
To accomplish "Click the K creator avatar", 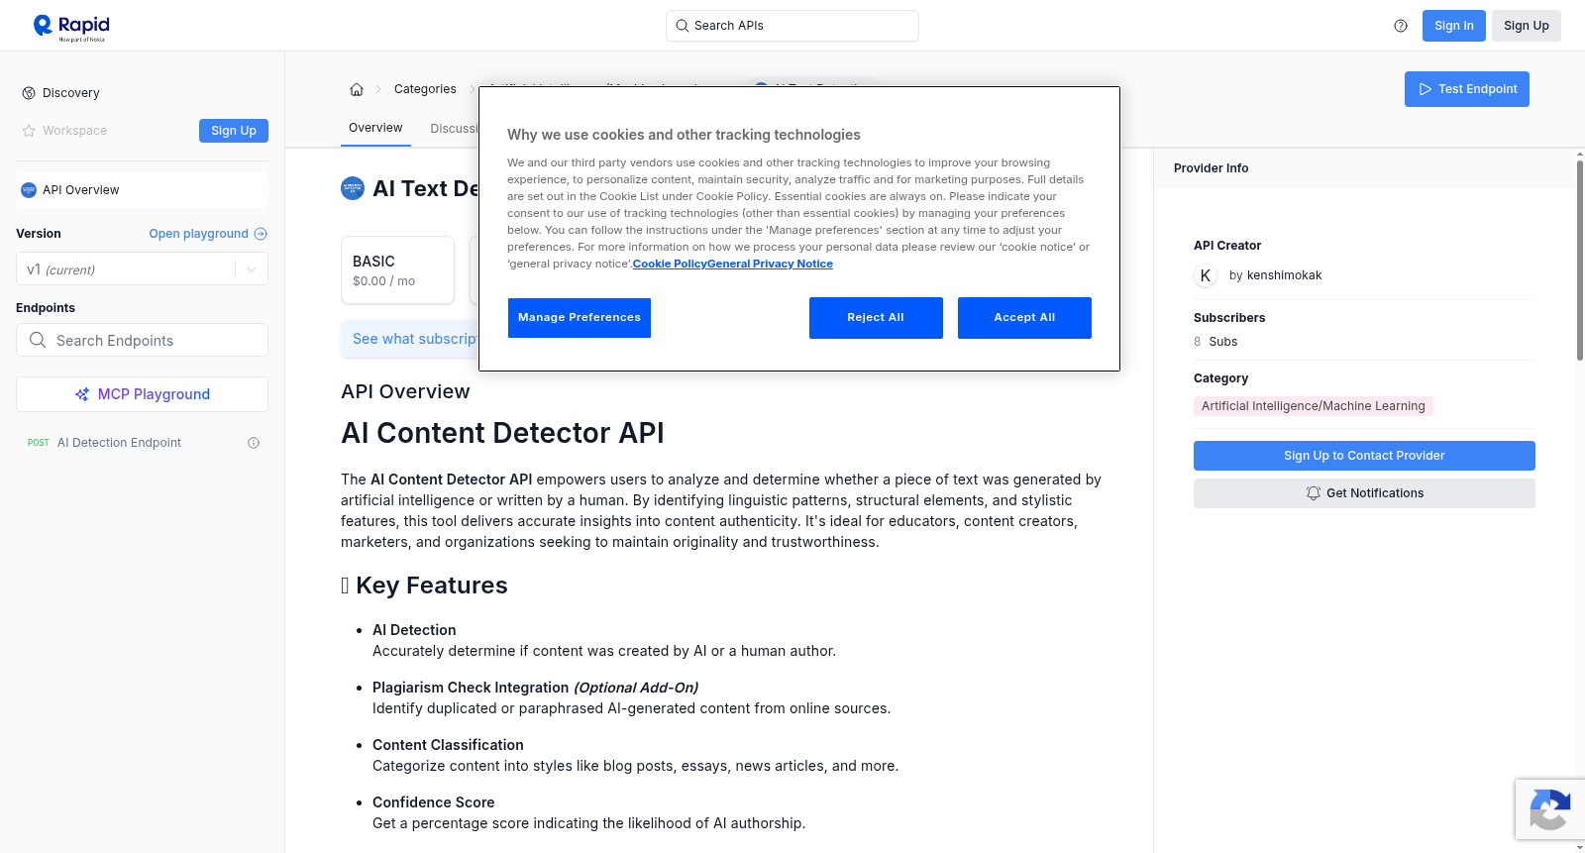I will click(x=1206, y=275).
